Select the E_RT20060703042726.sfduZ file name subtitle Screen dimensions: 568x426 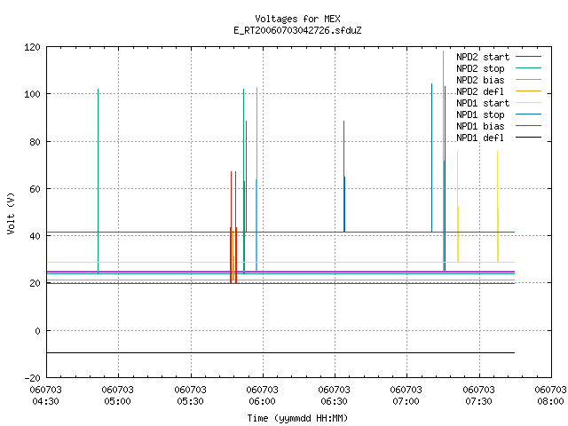[297, 30]
